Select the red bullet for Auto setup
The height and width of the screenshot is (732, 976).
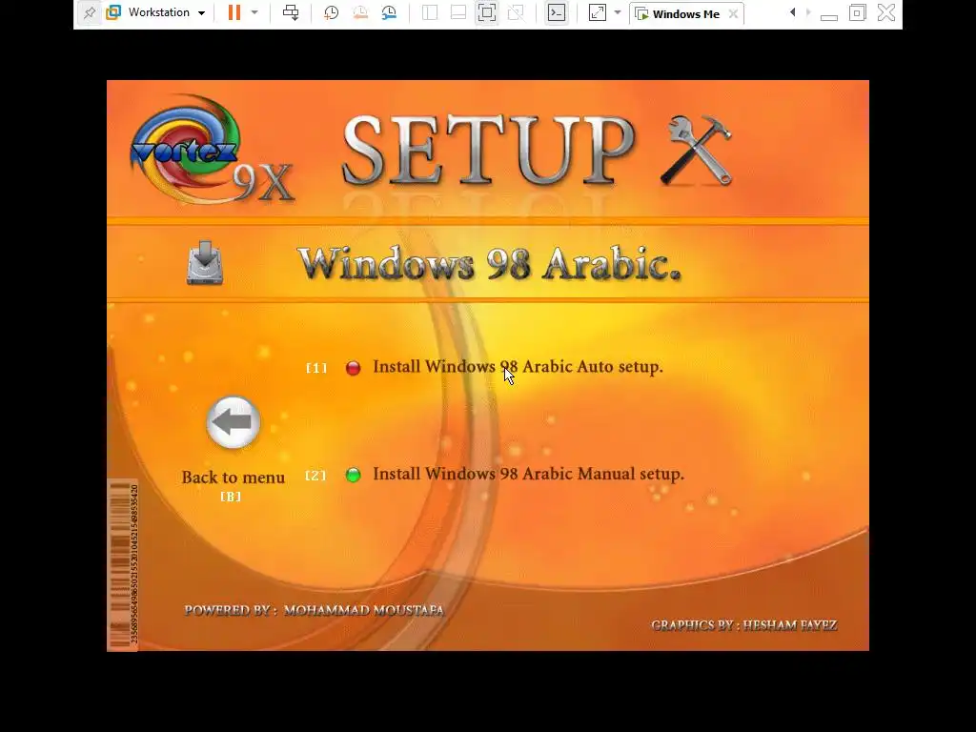353,368
